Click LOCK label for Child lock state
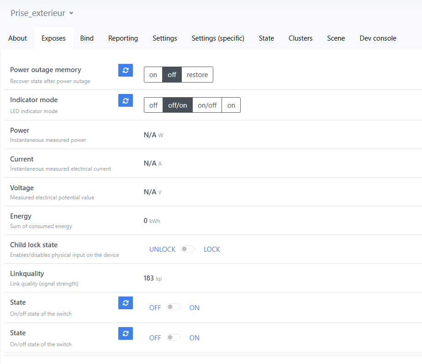Viewport: 422px width, 364px height. (212, 250)
